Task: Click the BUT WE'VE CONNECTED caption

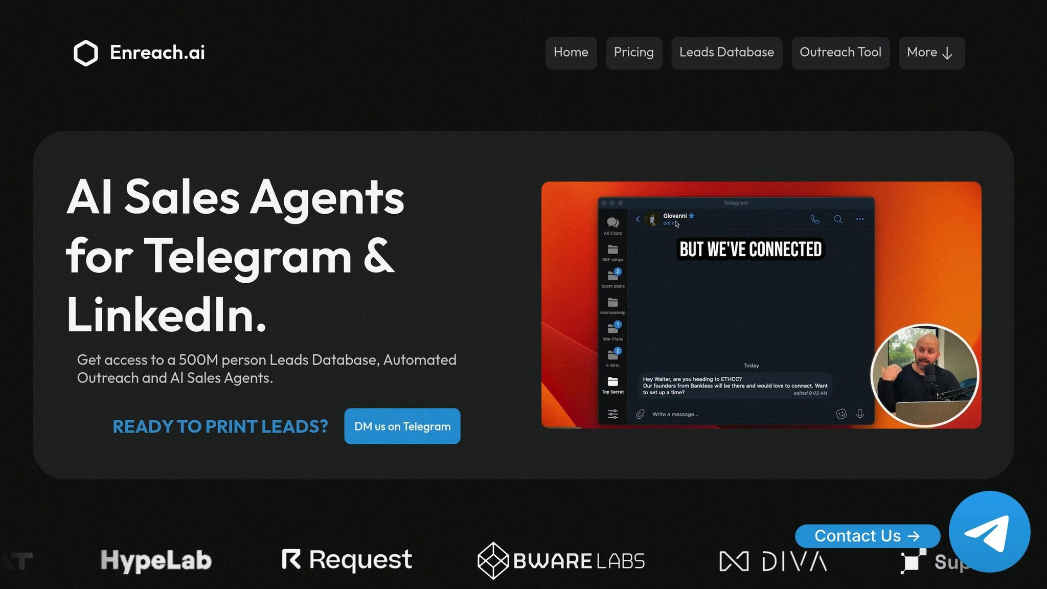Action: [750, 250]
